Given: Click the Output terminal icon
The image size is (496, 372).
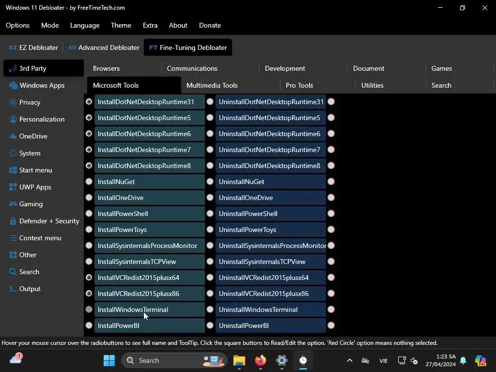Looking at the screenshot, I should click(13, 289).
